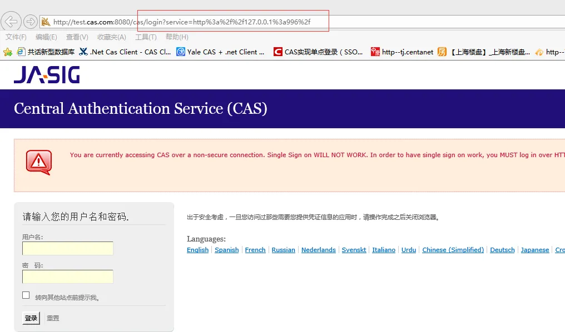Open the CAS实现单点登录 bookmark
Image resolution: width=565 pixels, height=332 pixels.
click(318, 52)
